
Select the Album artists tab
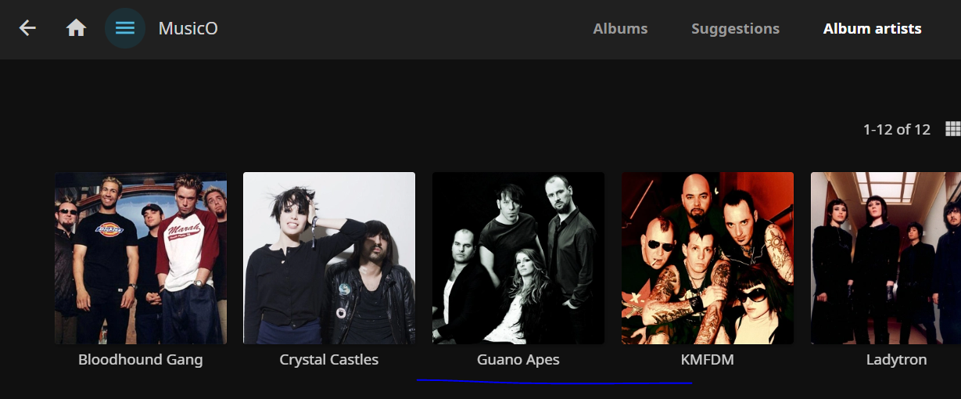[872, 29]
